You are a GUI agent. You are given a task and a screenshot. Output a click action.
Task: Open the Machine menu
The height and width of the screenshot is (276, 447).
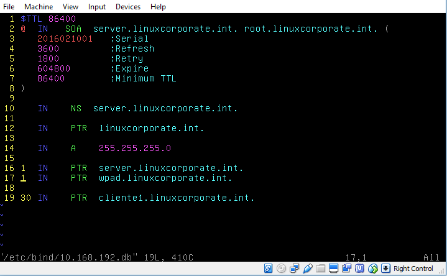(39, 7)
